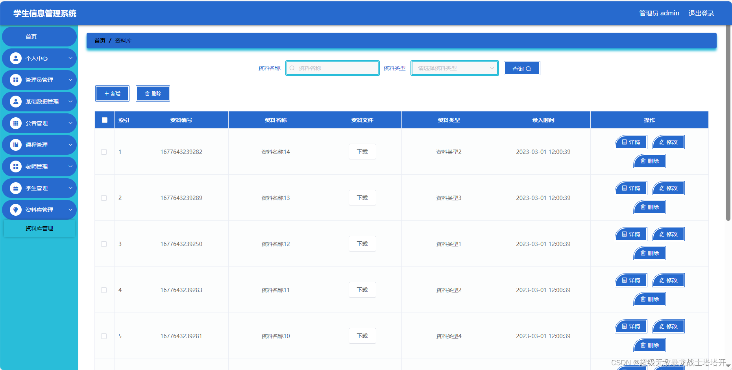Click the 管理员管理 grid icon in sidebar

tap(16, 80)
